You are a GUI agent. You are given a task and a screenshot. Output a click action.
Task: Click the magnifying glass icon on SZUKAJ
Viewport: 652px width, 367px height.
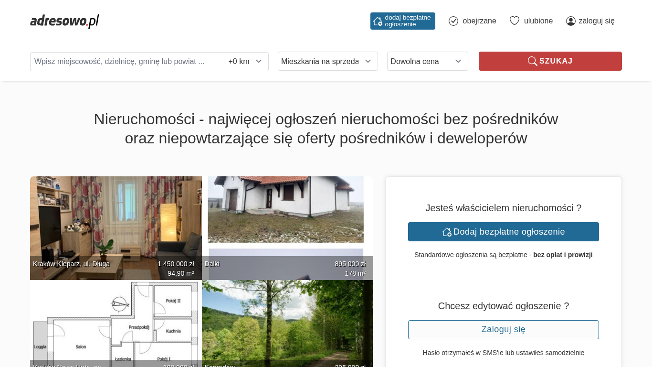(x=532, y=61)
